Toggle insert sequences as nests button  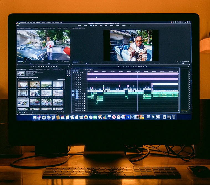[73, 72]
